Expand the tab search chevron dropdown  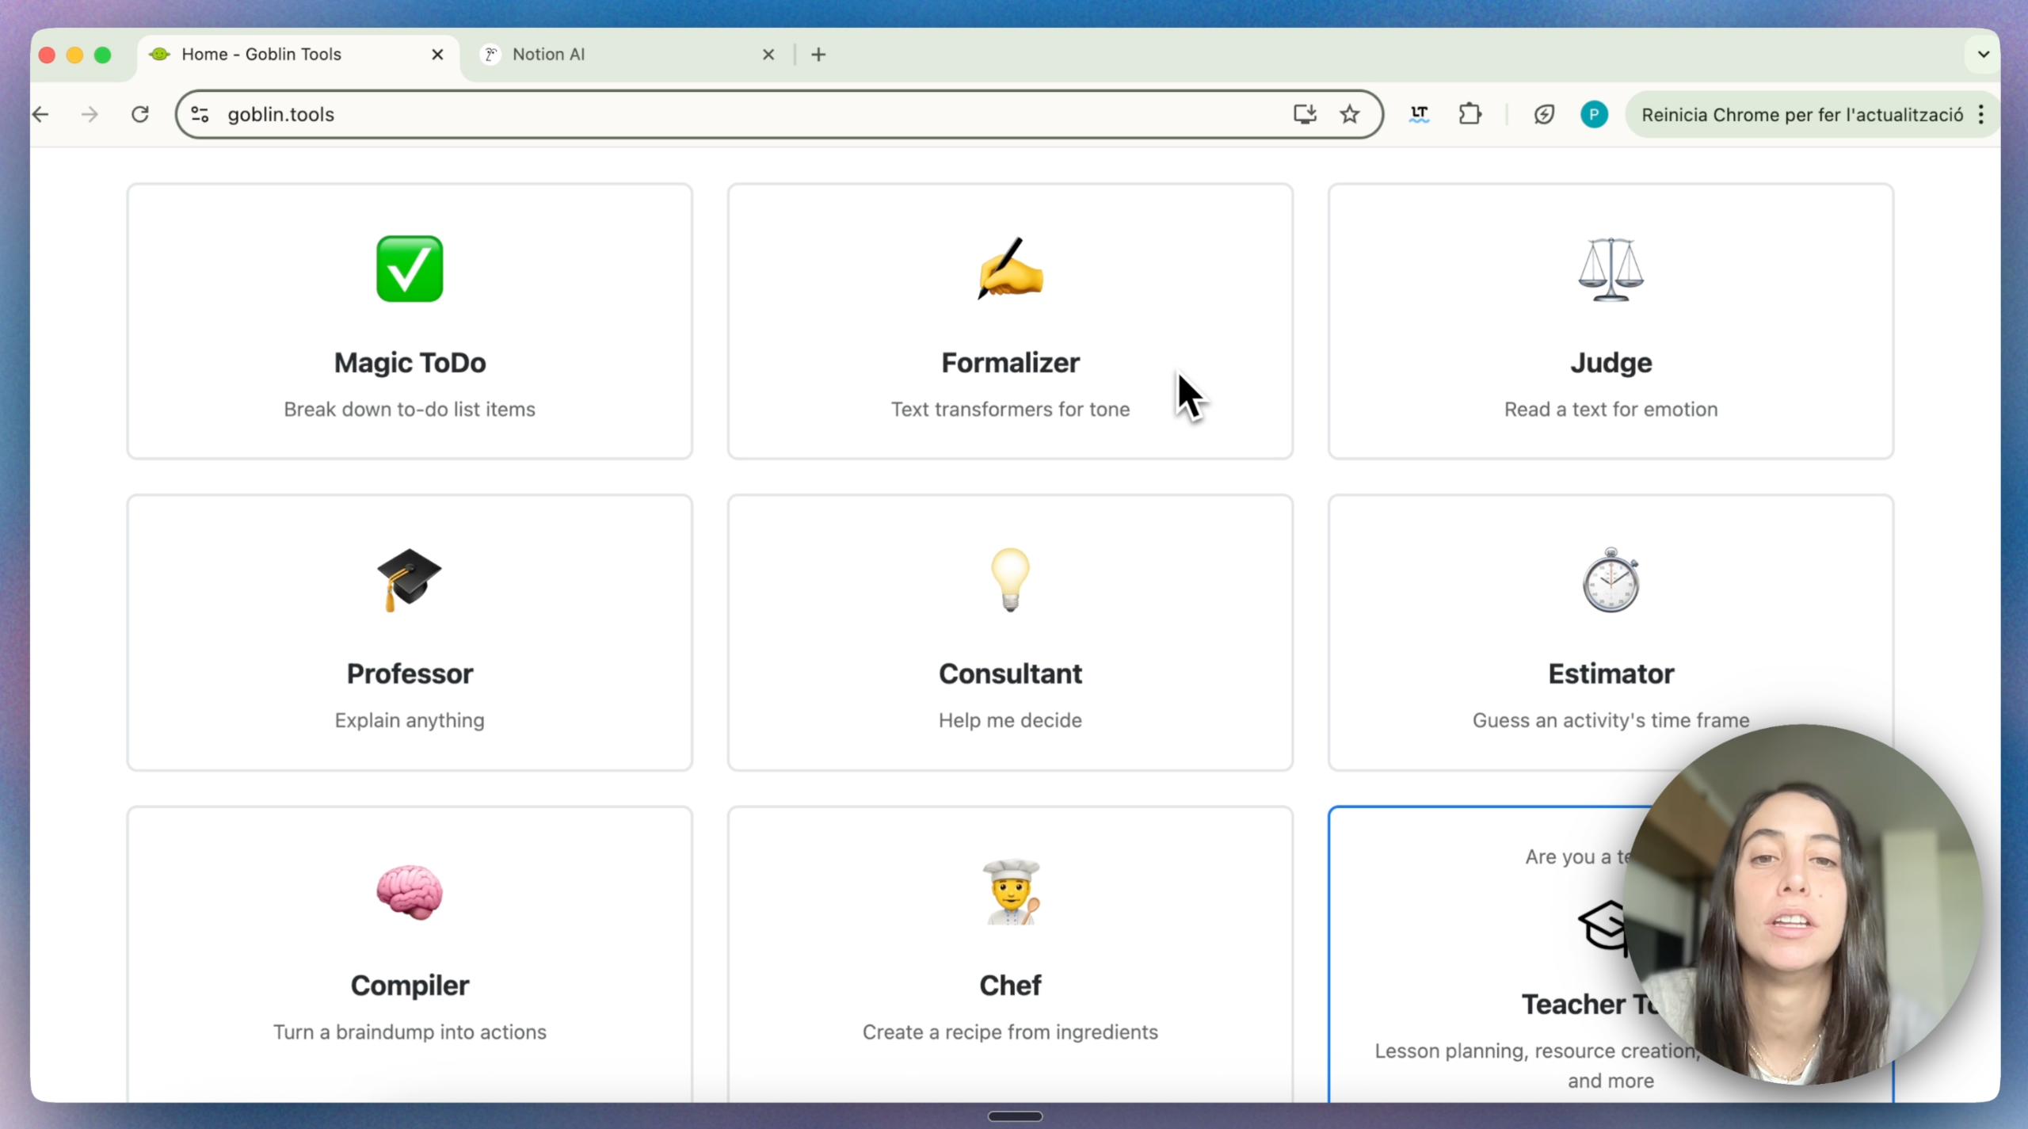pyautogui.click(x=1983, y=54)
